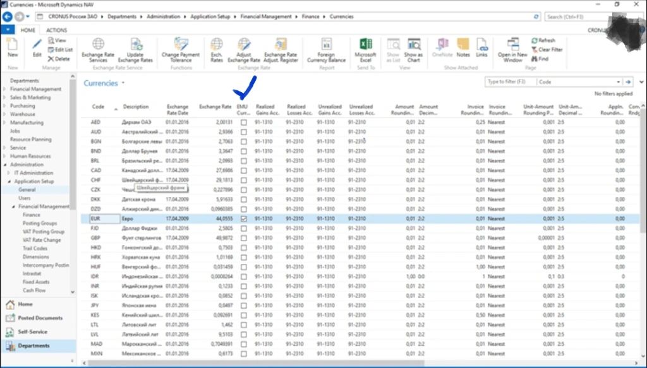Open Exchange Rate Adjust. Register
The width and height of the screenshot is (647, 368).
coord(281,44)
